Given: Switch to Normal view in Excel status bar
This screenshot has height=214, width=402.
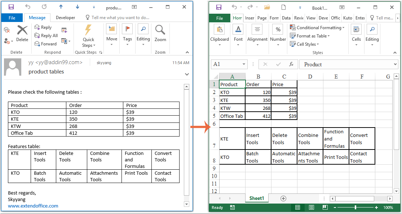Looking at the screenshot, I should (298, 208).
